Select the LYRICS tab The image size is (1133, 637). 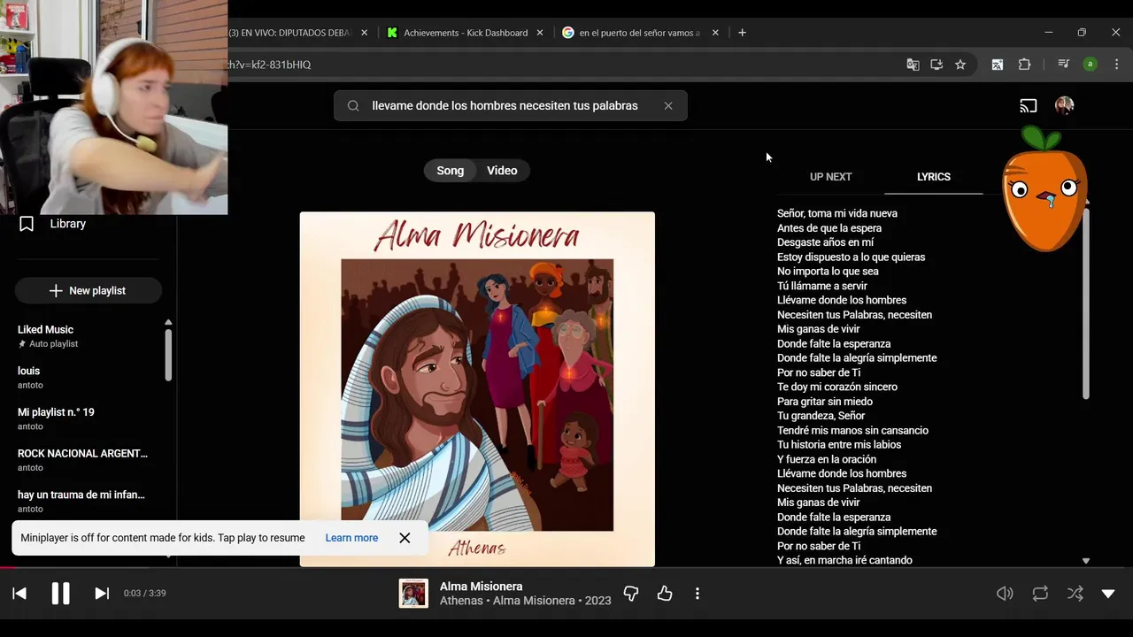click(934, 177)
